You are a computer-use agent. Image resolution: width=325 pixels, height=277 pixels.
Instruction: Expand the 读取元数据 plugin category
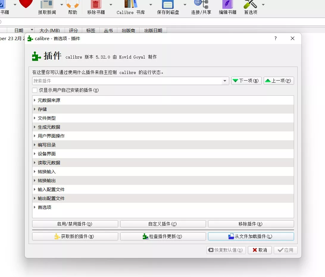35,163
